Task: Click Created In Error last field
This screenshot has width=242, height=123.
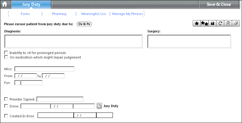Action: 105,115
